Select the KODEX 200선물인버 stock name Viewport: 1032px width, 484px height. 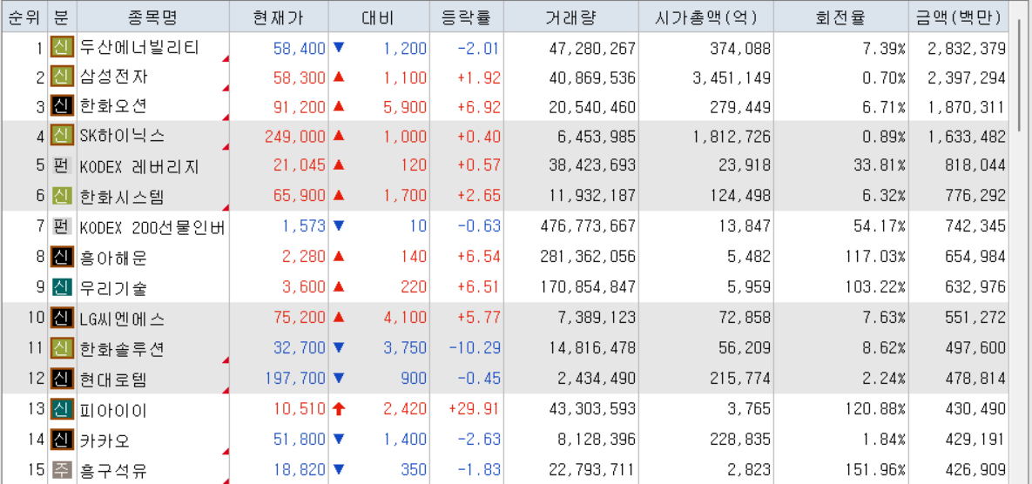click(152, 227)
